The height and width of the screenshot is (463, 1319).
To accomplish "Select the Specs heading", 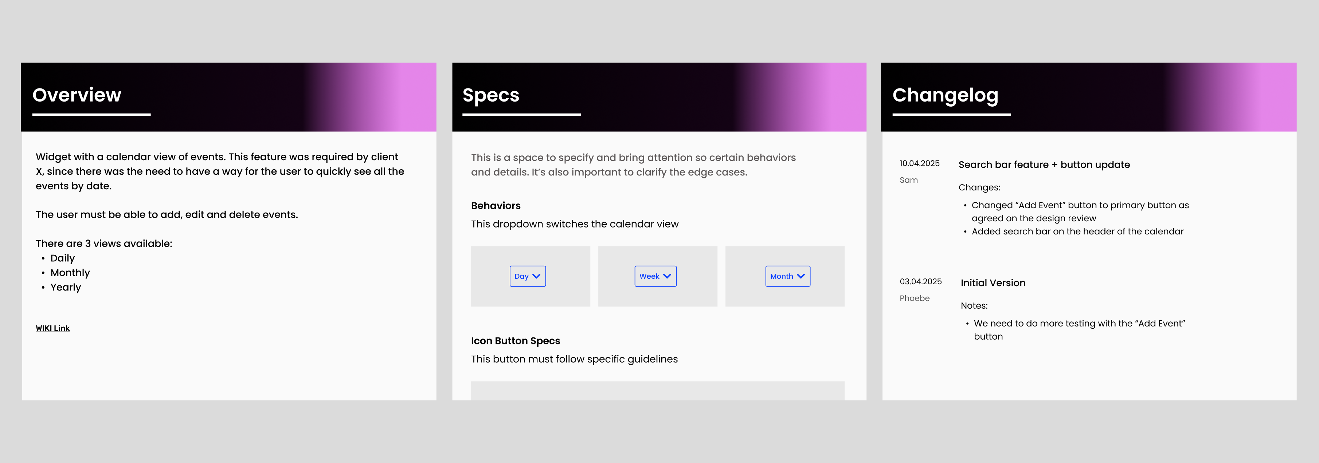I will 490,95.
